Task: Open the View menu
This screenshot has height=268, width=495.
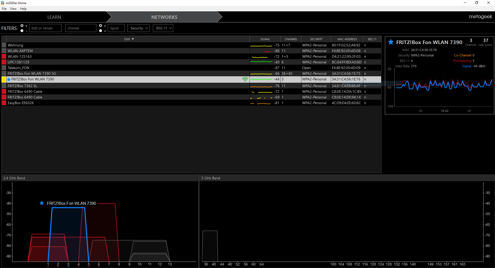Action: point(13,9)
